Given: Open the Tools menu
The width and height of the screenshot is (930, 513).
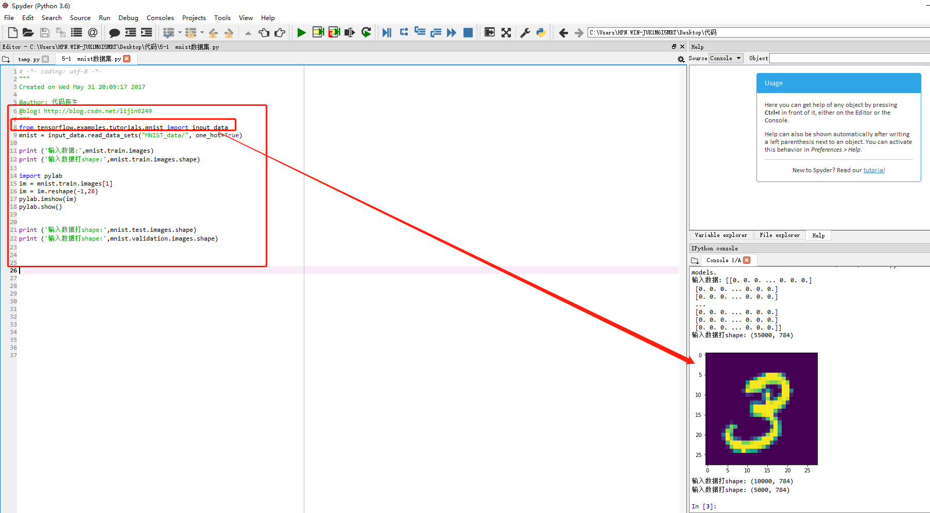Looking at the screenshot, I should [222, 17].
